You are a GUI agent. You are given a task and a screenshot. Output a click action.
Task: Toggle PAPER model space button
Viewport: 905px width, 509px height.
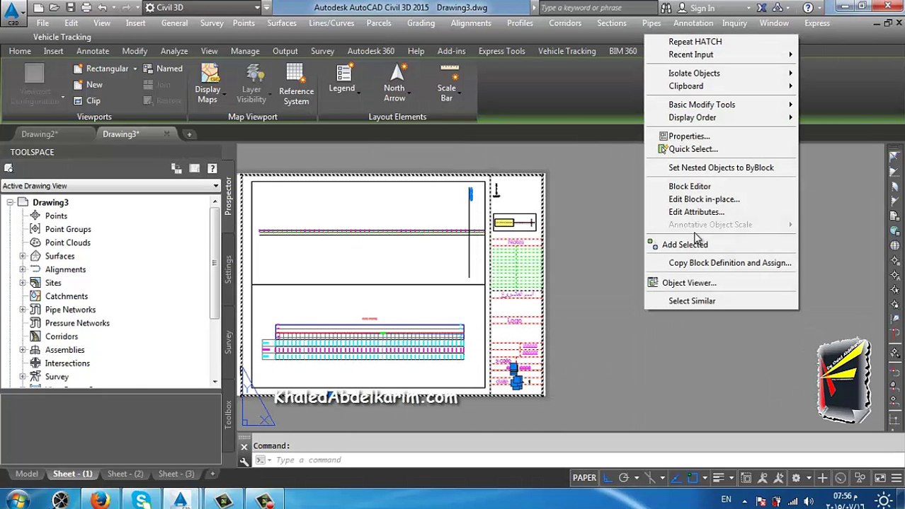coord(584,478)
